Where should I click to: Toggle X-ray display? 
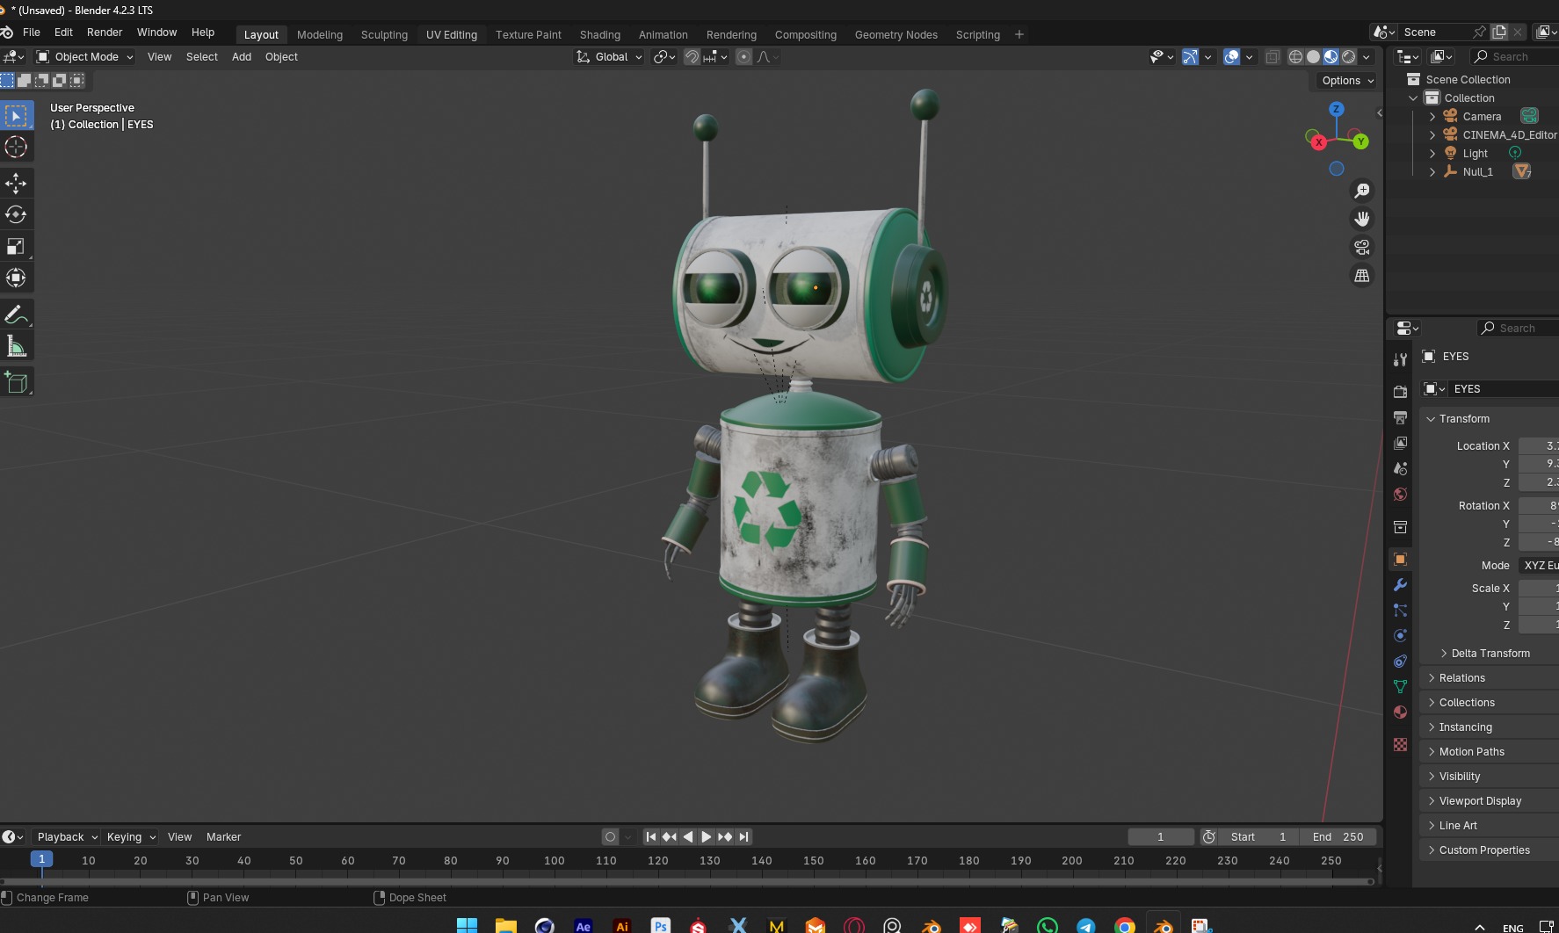tap(1272, 56)
